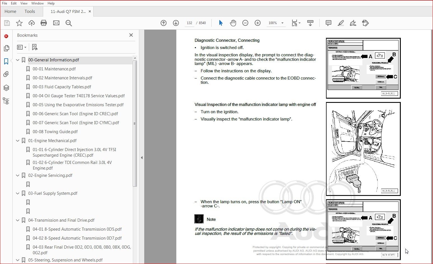Go to previous page arrow
This screenshot has width=433, height=264.
tap(164, 23)
